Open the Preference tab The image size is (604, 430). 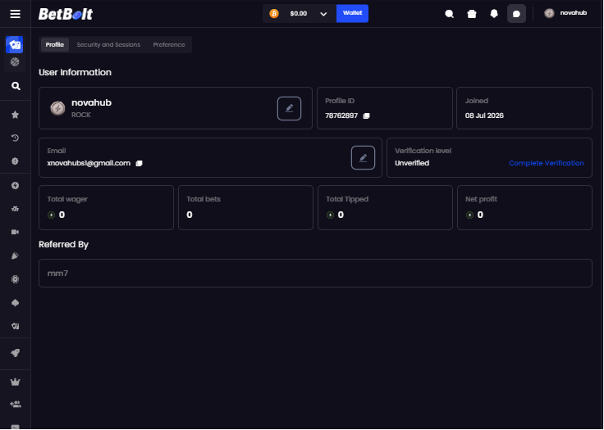click(x=169, y=44)
